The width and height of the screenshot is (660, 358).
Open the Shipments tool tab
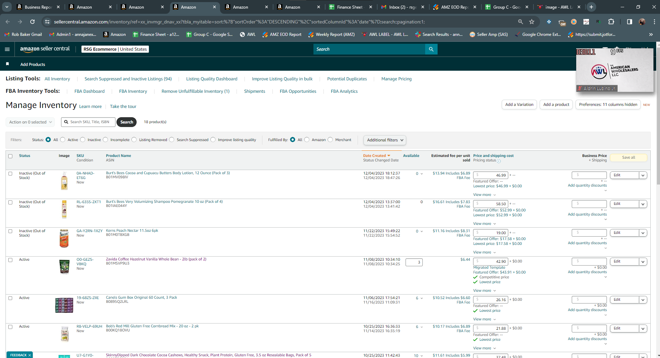coord(254,91)
